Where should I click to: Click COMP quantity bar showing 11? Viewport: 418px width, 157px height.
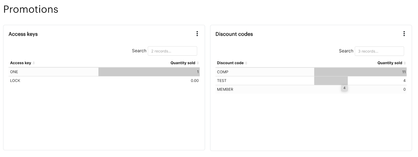(360, 72)
